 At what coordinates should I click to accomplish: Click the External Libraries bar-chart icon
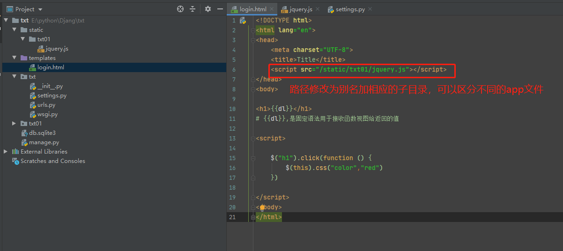pos(15,152)
